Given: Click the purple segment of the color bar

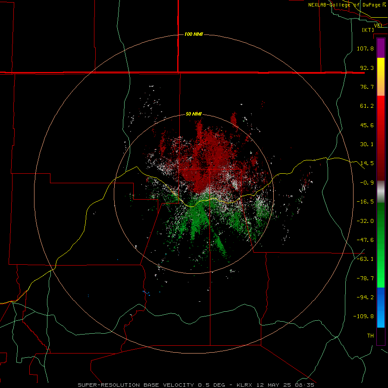Looking at the screenshot, I should 381,48.
